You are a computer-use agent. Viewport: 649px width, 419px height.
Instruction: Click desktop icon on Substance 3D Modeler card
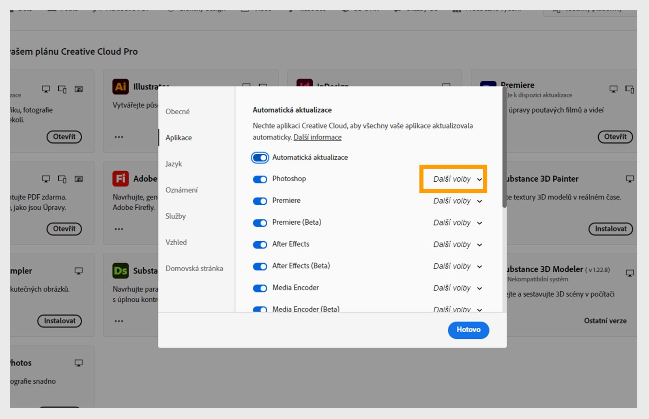tap(630, 273)
